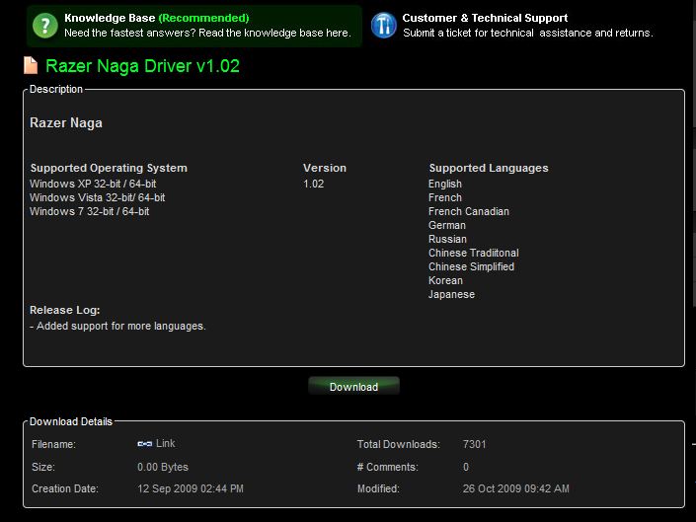Open the Knowledge Base (Recommended) heading link
This screenshot has height=522, width=696.
[x=157, y=18]
